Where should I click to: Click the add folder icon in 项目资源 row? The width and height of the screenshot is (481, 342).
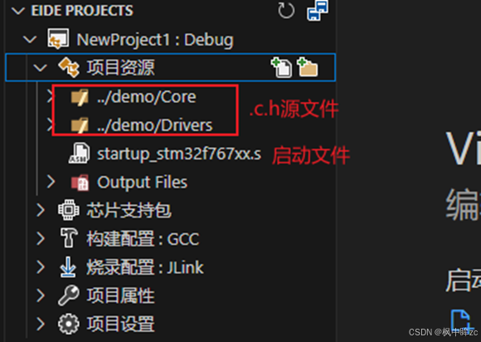308,67
